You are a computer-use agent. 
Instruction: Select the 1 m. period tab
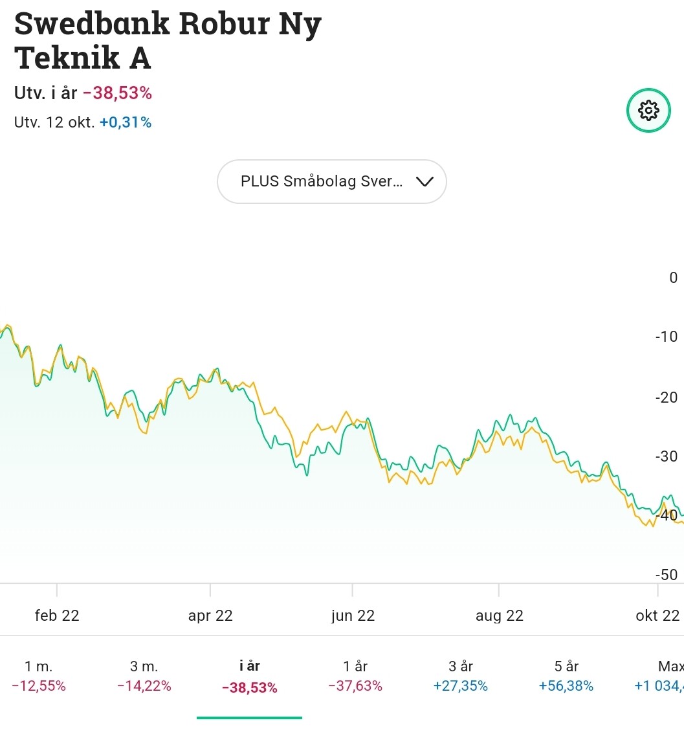coord(39,676)
